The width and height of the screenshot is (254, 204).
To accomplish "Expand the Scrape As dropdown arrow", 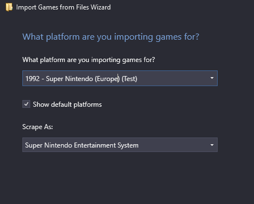I will [212, 145].
